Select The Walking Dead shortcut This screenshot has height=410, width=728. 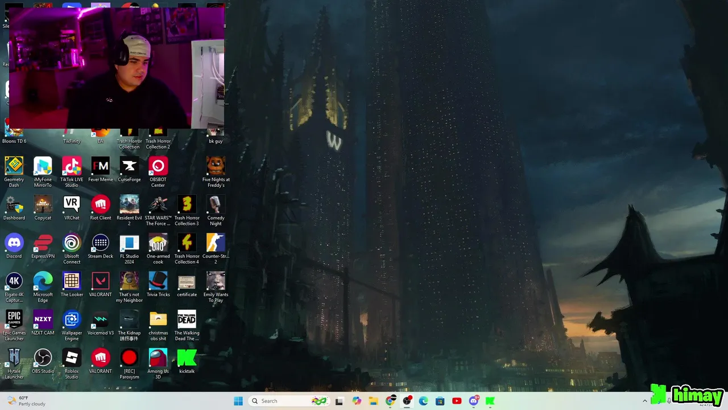187,325
